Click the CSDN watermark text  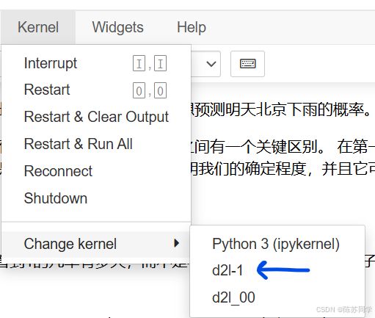[344, 310]
